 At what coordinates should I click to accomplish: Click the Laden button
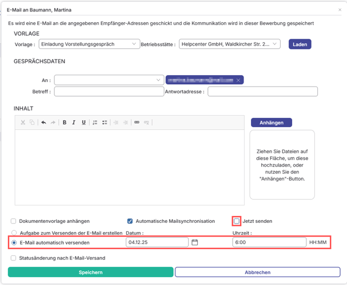pyautogui.click(x=300, y=44)
